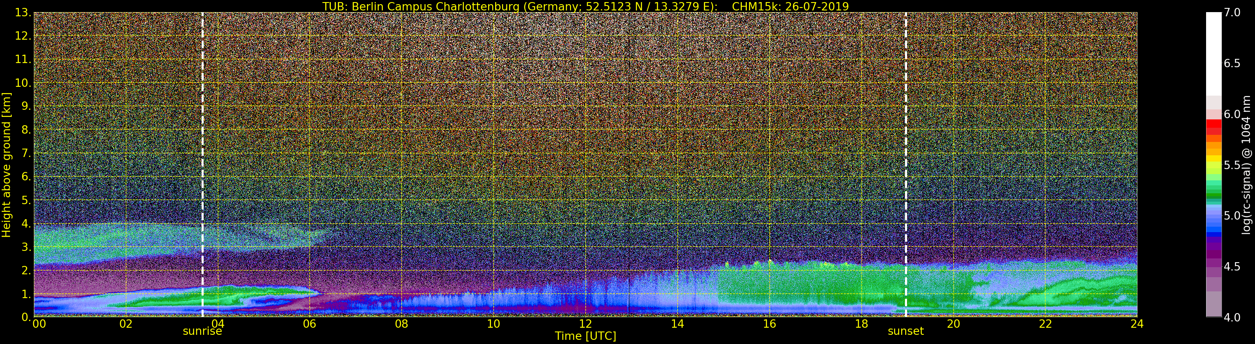Click the height axis tick '10.'

[x=23, y=83]
